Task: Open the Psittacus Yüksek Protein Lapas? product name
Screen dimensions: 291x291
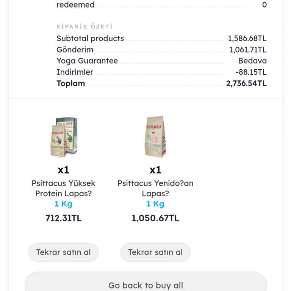Action: 64,188
